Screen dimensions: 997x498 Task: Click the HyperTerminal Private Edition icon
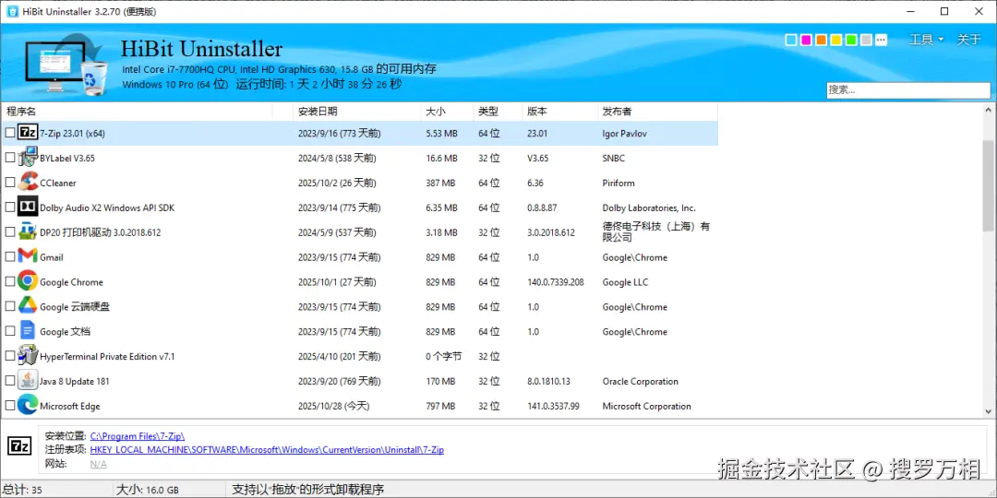(28, 356)
